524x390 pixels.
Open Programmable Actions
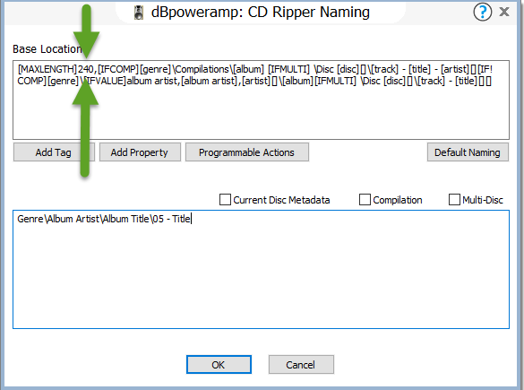pyautogui.click(x=246, y=152)
